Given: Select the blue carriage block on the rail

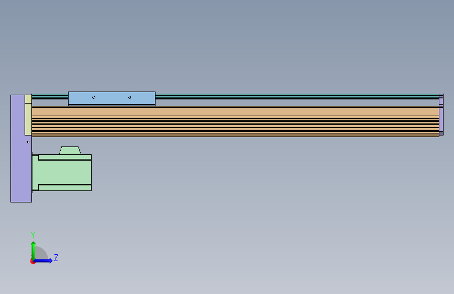Looking at the screenshot, I should point(112,98).
